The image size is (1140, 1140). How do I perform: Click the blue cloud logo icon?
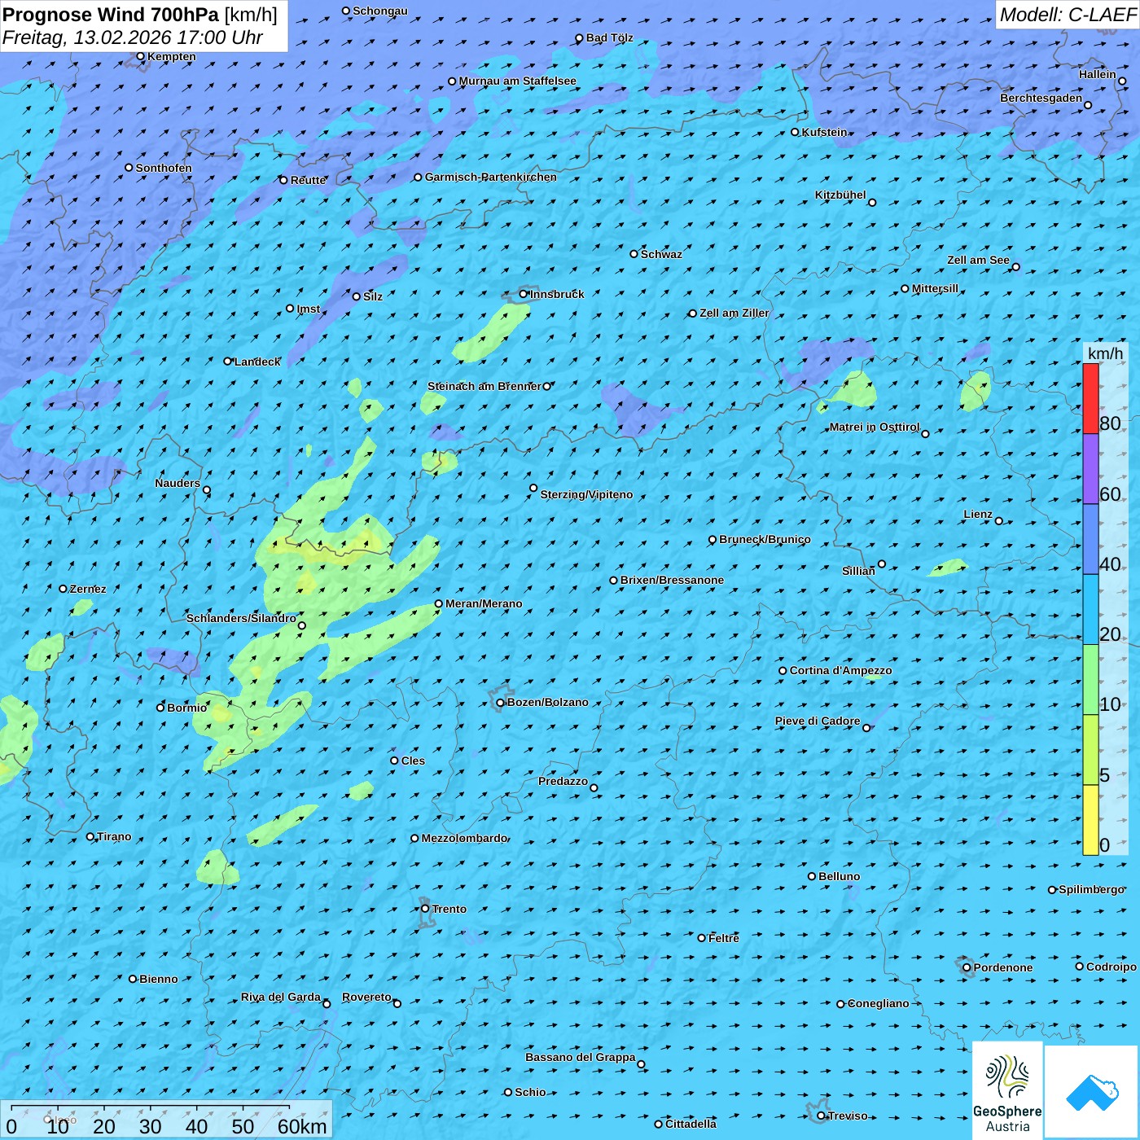1092,1092
